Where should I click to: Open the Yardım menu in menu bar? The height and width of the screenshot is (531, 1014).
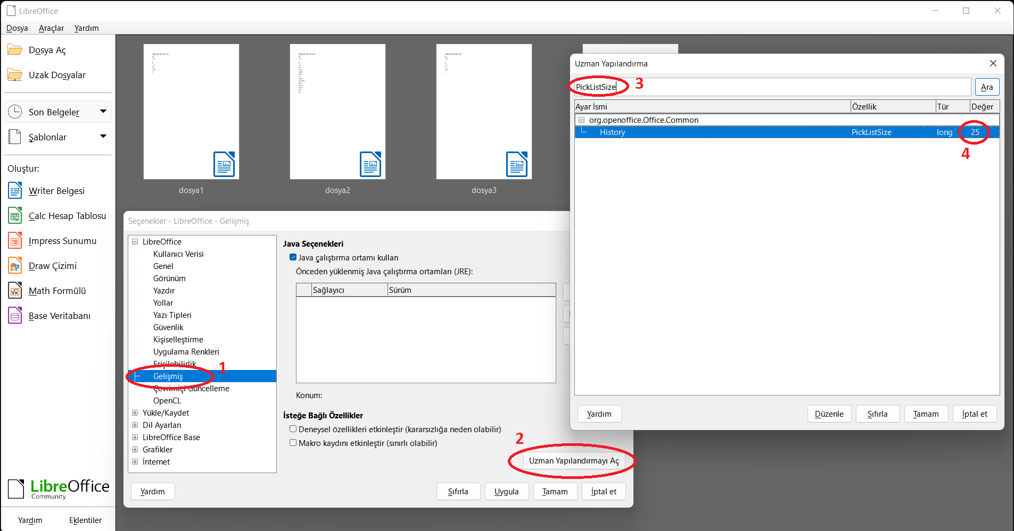86,28
